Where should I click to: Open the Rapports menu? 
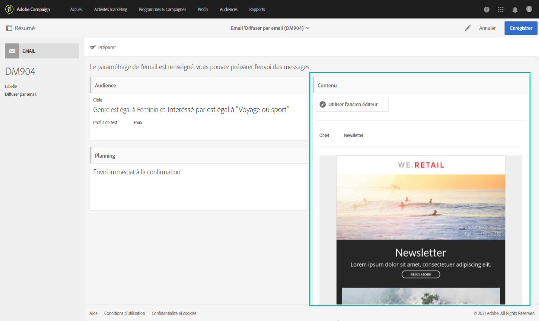tap(257, 9)
